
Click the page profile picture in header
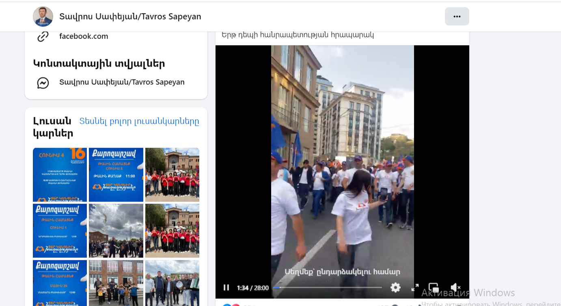pyautogui.click(x=43, y=16)
